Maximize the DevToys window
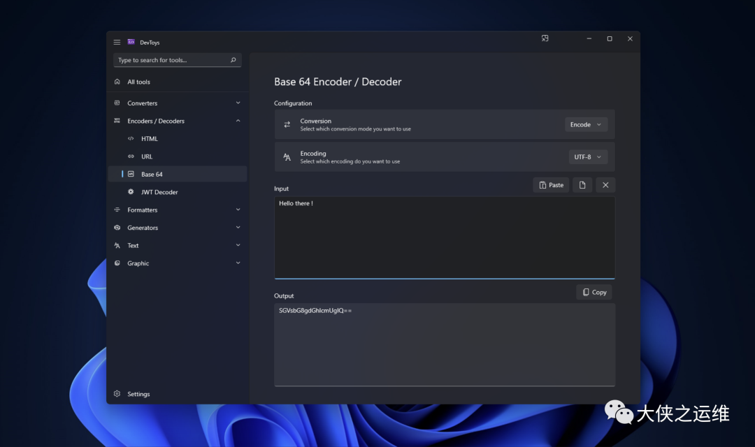755x447 pixels. coord(610,38)
